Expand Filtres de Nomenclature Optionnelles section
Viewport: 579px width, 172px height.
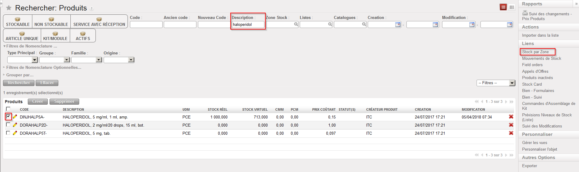(x=44, y=67)
